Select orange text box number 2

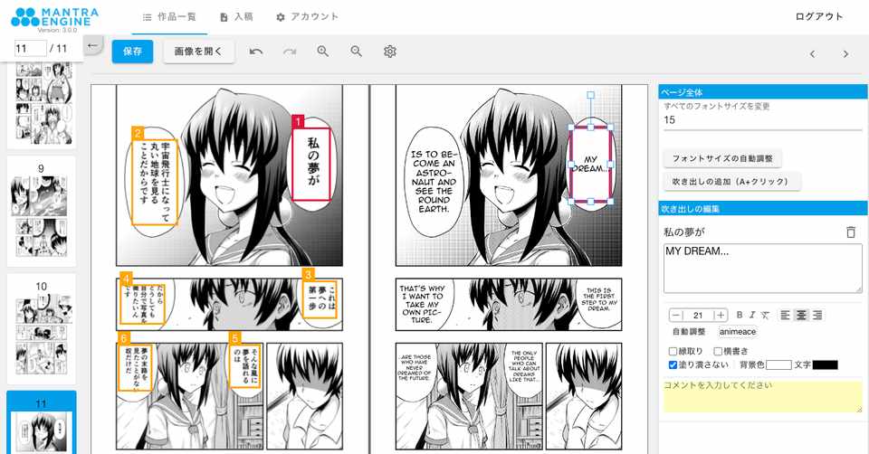[x=155, y=182]
